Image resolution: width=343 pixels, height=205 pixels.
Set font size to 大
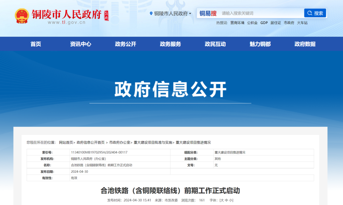222,200
